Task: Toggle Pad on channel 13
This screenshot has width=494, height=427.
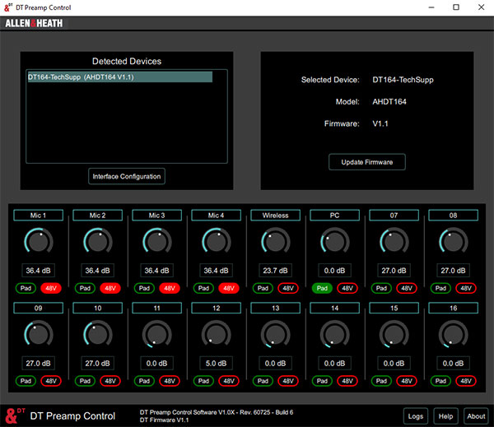Action: point(263,381)
